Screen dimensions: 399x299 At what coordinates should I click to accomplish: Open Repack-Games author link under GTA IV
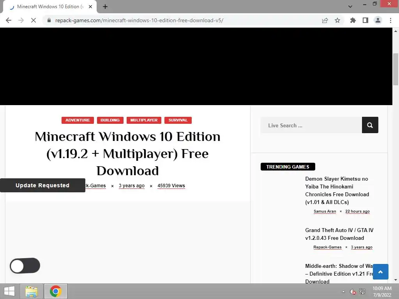(x=327, y=247)
